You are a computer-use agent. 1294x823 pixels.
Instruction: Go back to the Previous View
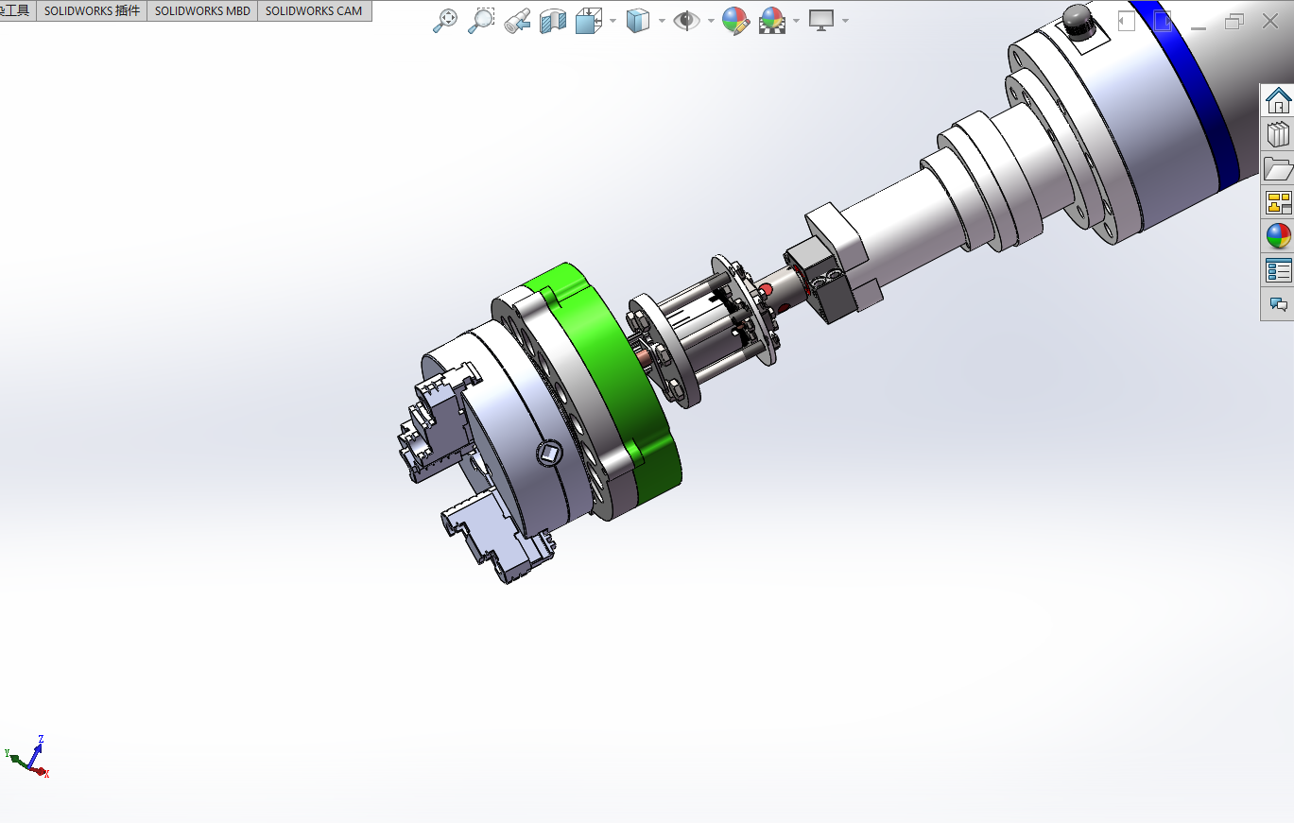(517, 21)
